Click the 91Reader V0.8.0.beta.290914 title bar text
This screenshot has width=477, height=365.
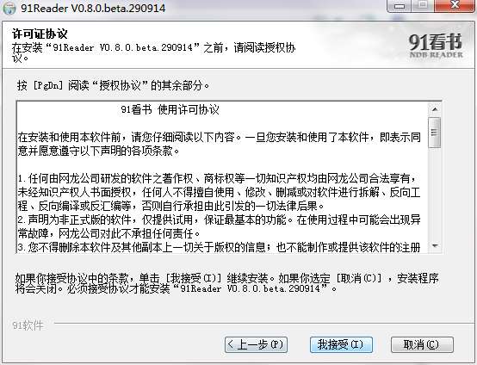point(93,8)
